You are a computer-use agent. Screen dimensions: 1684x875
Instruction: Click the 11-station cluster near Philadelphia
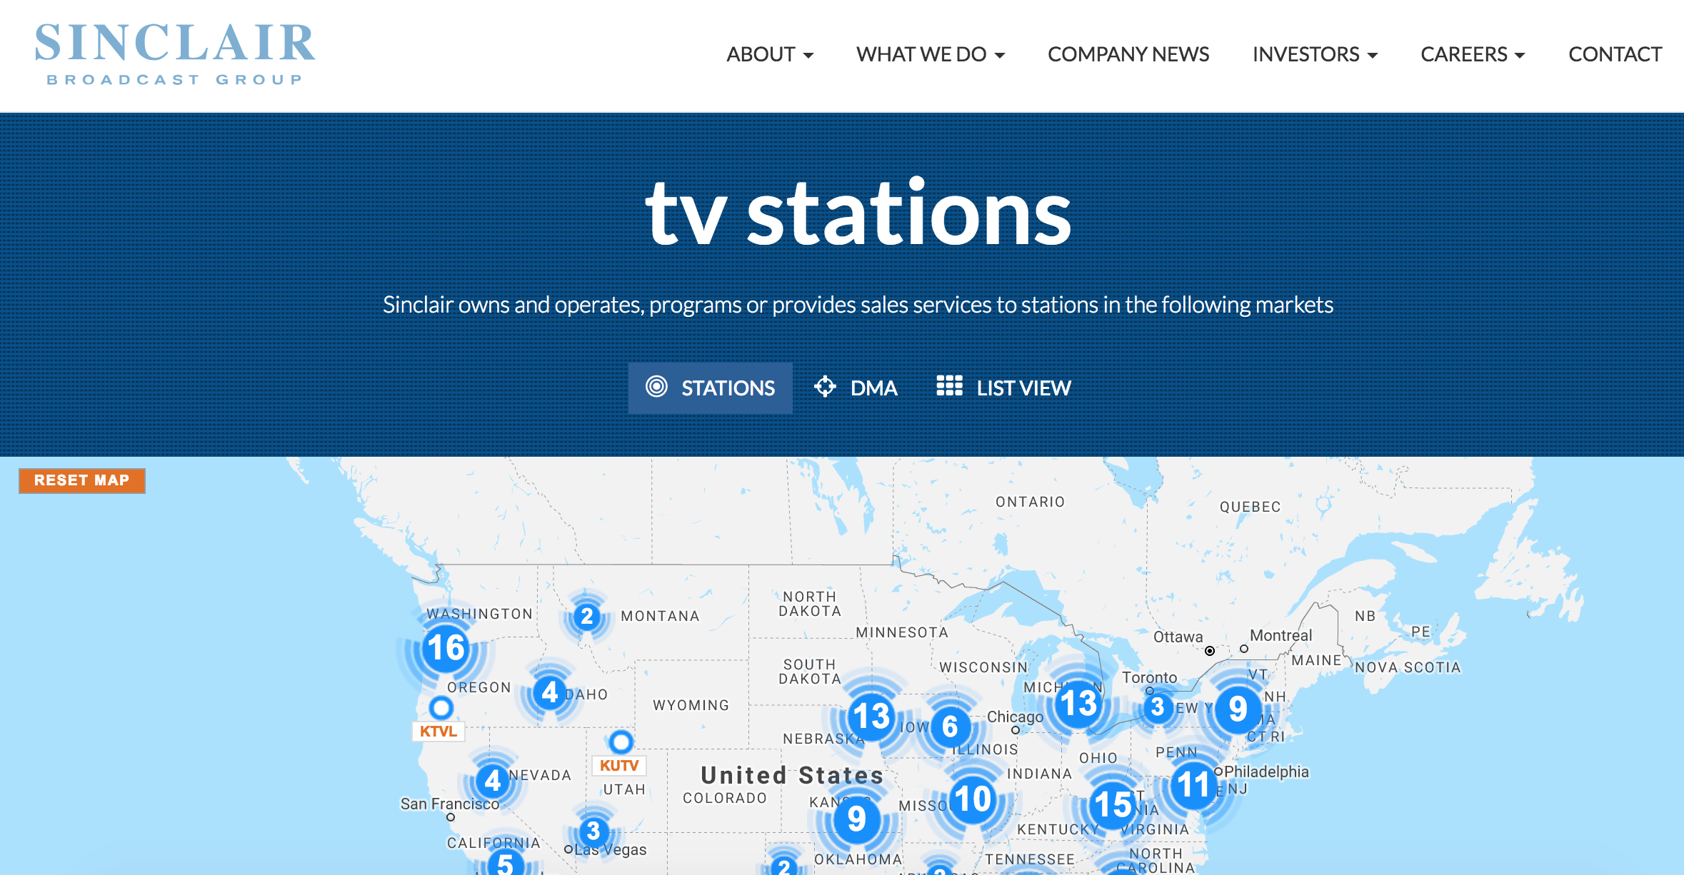click(1193, 785)
